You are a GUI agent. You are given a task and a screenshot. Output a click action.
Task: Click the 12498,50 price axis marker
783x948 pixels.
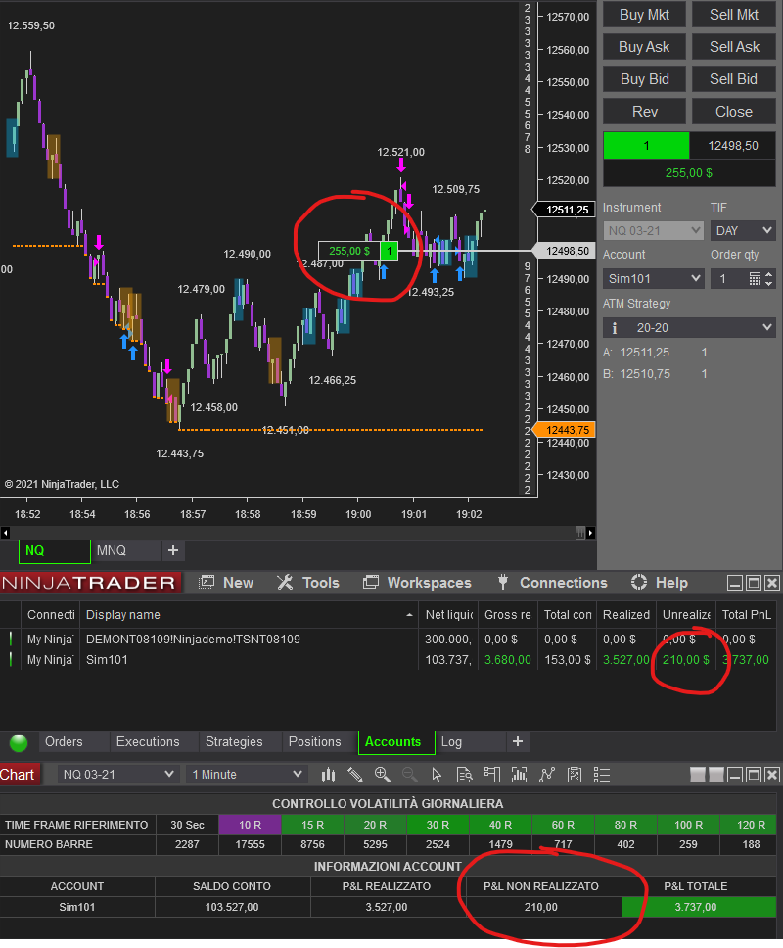(x=565, y=251)
